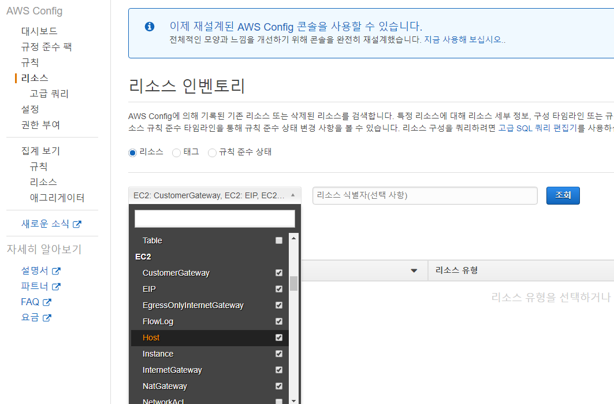
Task: Click the resource type search box in dropdown
Action: pos(215,218)
